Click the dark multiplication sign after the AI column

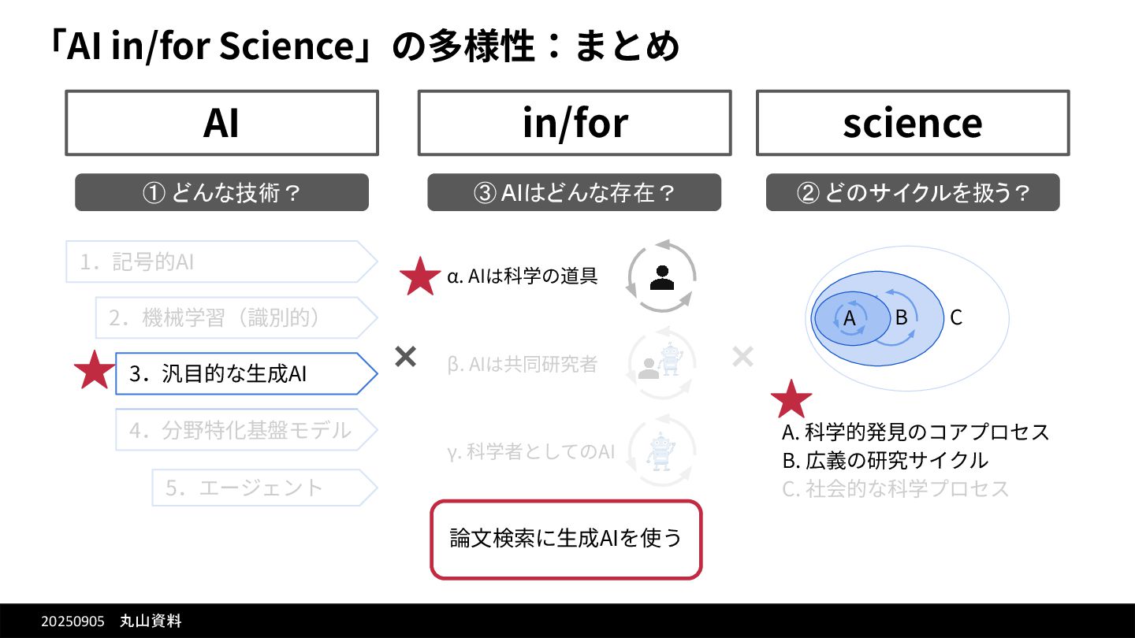click(405, 358)
